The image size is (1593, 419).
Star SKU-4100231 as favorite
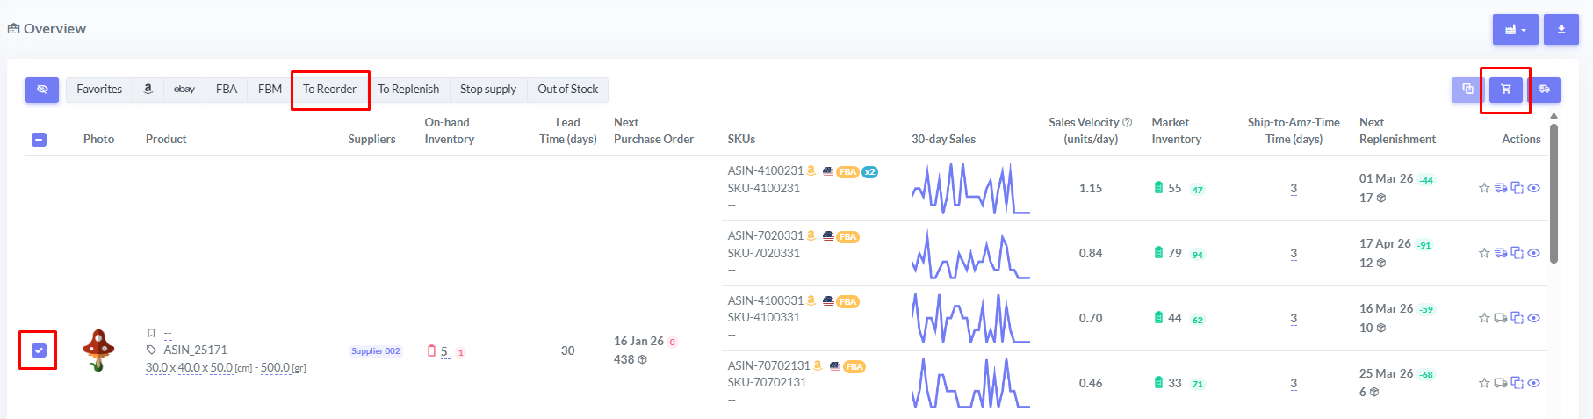point(1483,188)
